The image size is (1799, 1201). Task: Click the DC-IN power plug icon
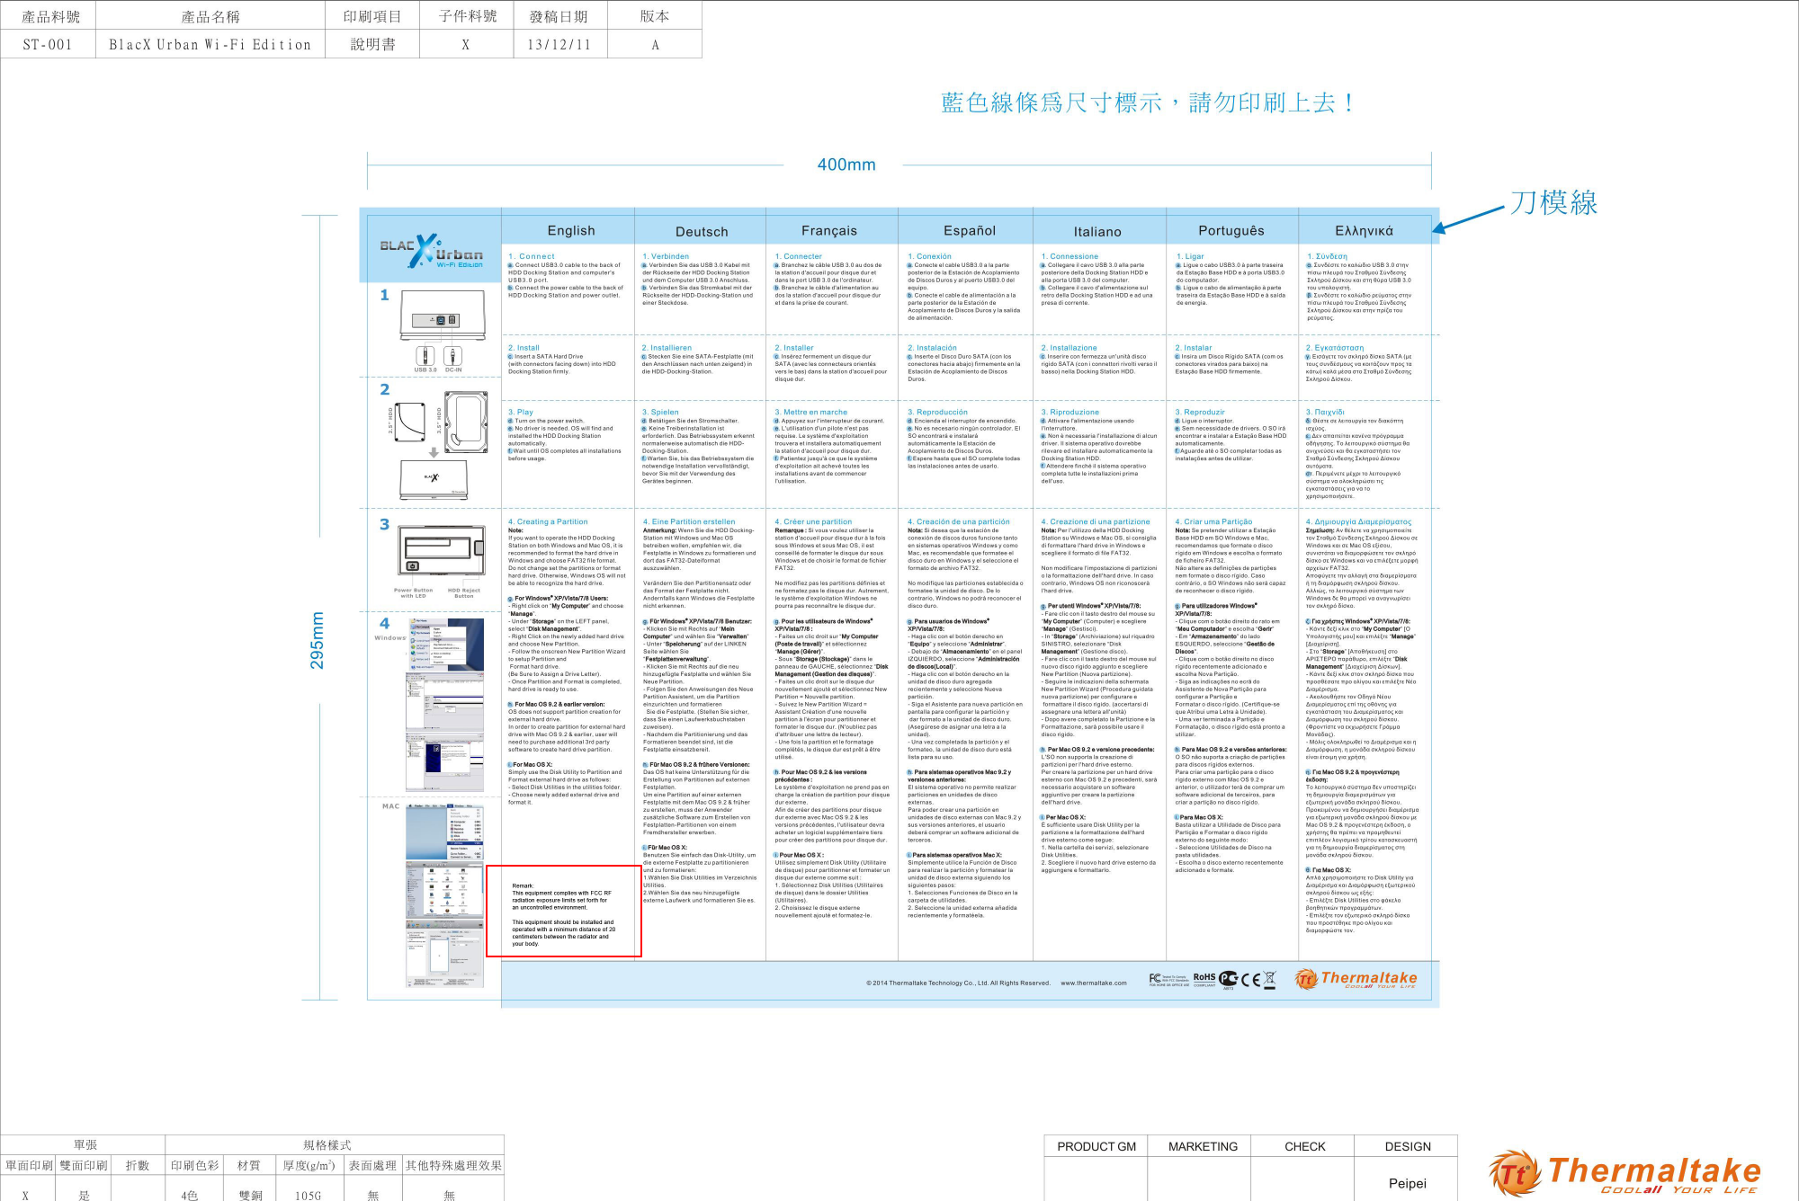pyautogui.click(x=453, y=356)
